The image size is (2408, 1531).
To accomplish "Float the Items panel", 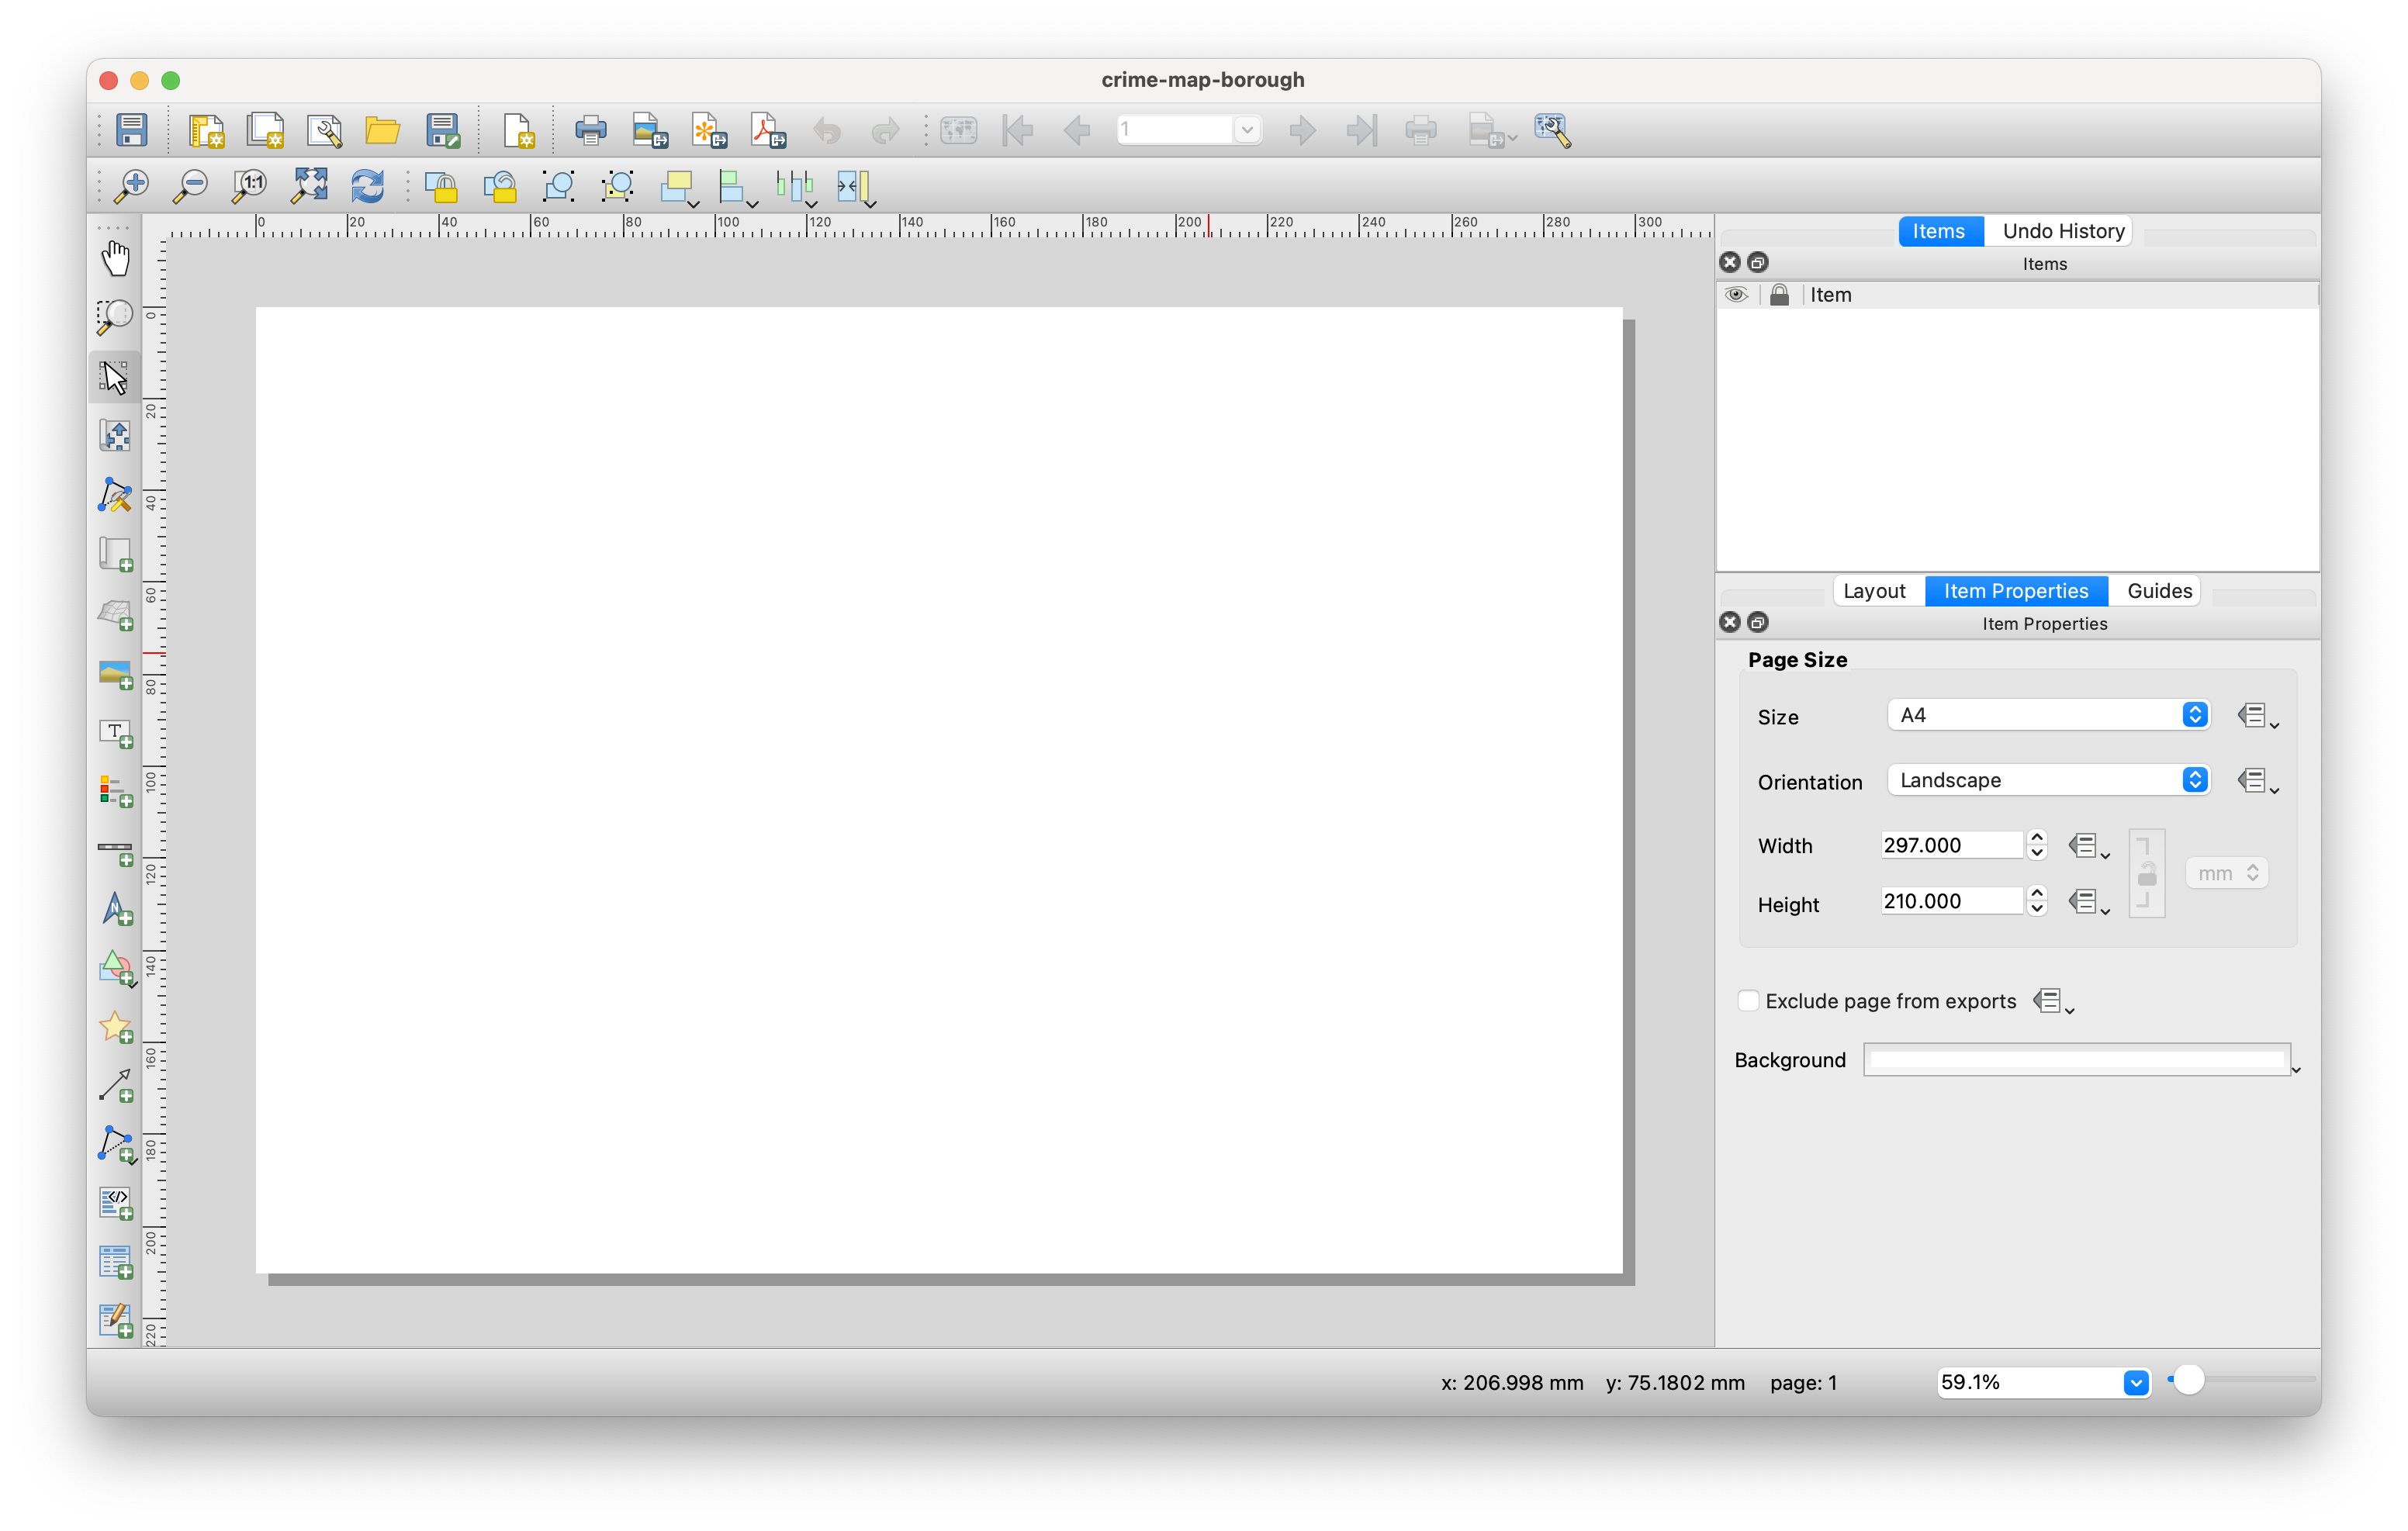I will [x=1758, y=263].
